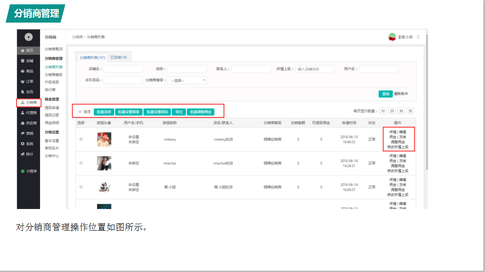The height and width of the screenshot is (272, 485).
Task: Click the menu icon beside 彭彭小店
Action: pos(418,37)
